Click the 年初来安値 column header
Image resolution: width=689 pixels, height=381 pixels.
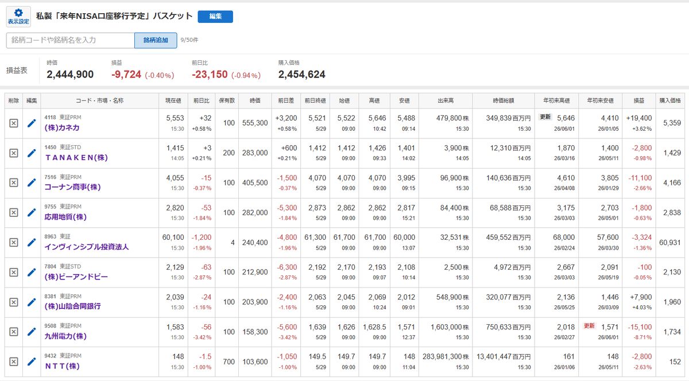[x=601, y=100]
